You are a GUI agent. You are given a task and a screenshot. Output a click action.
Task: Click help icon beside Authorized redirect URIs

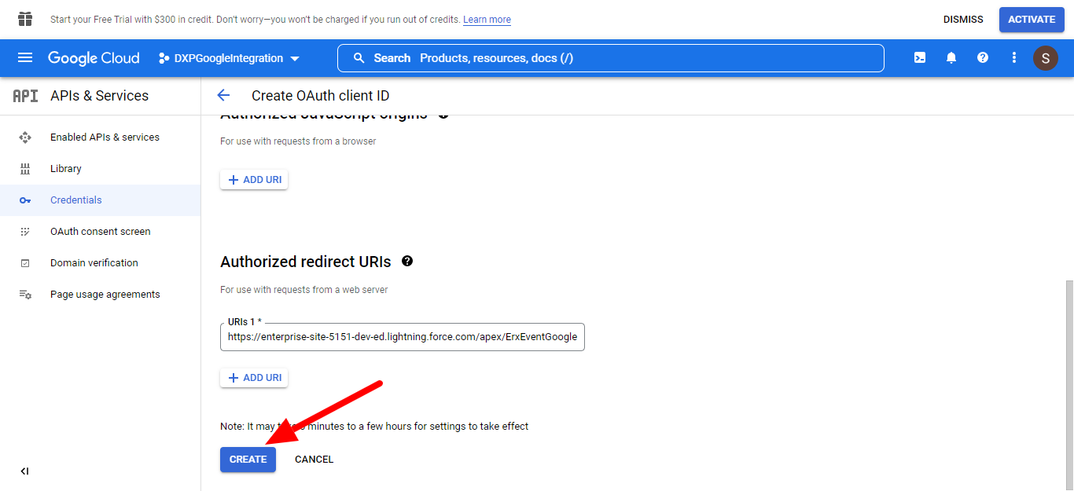point(407,262)
